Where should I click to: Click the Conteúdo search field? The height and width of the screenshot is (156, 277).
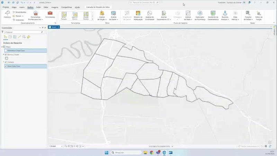(23, 32)
